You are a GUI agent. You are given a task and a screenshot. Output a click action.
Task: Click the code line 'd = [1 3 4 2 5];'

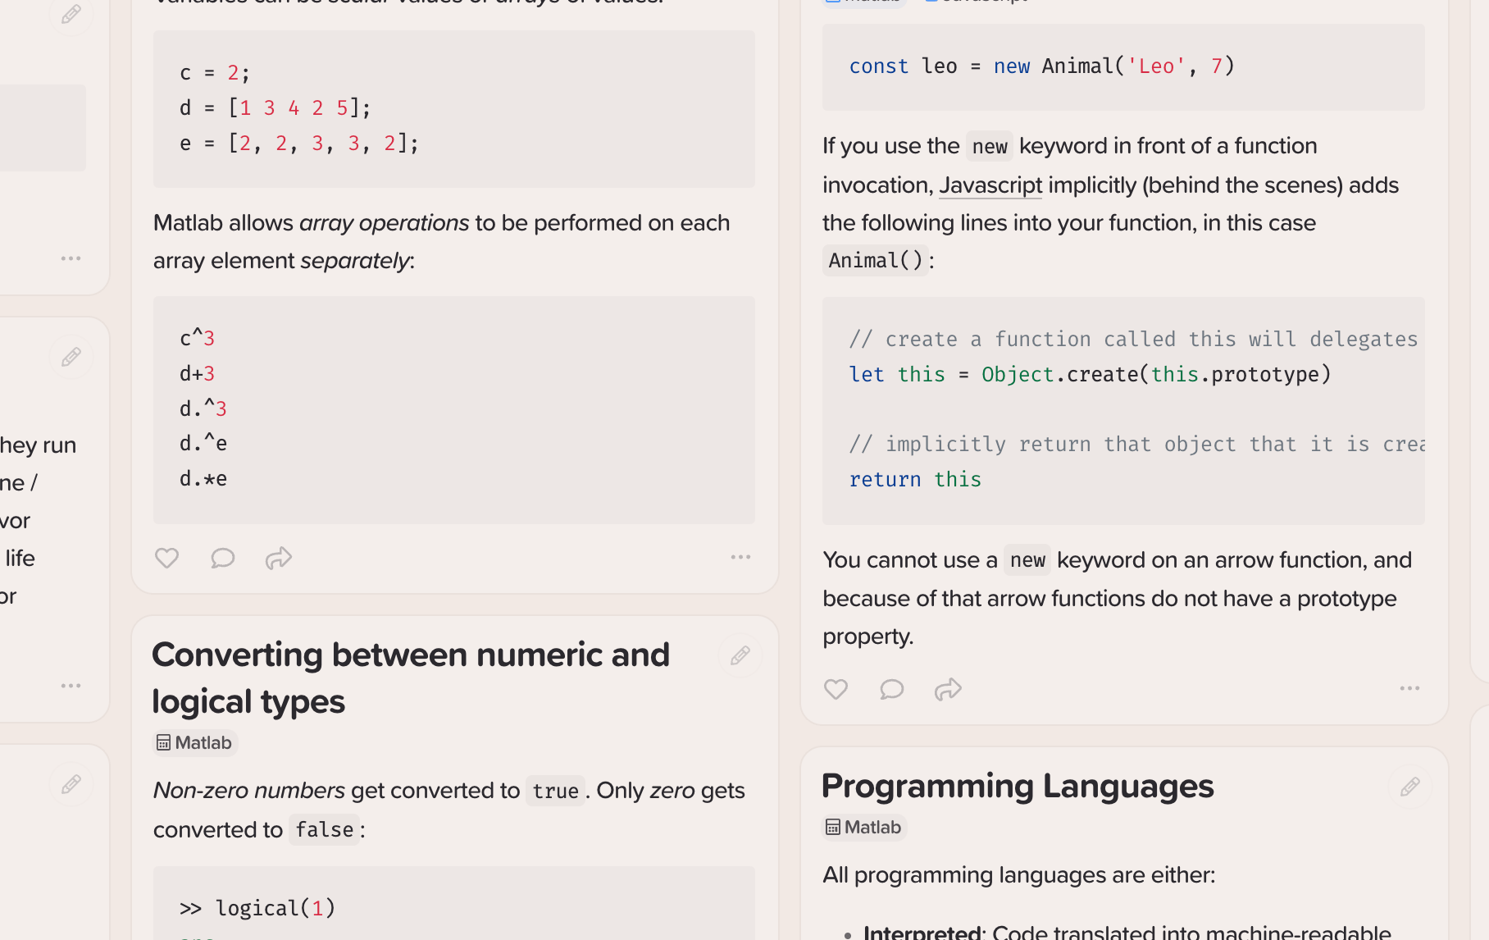[275, 108]
